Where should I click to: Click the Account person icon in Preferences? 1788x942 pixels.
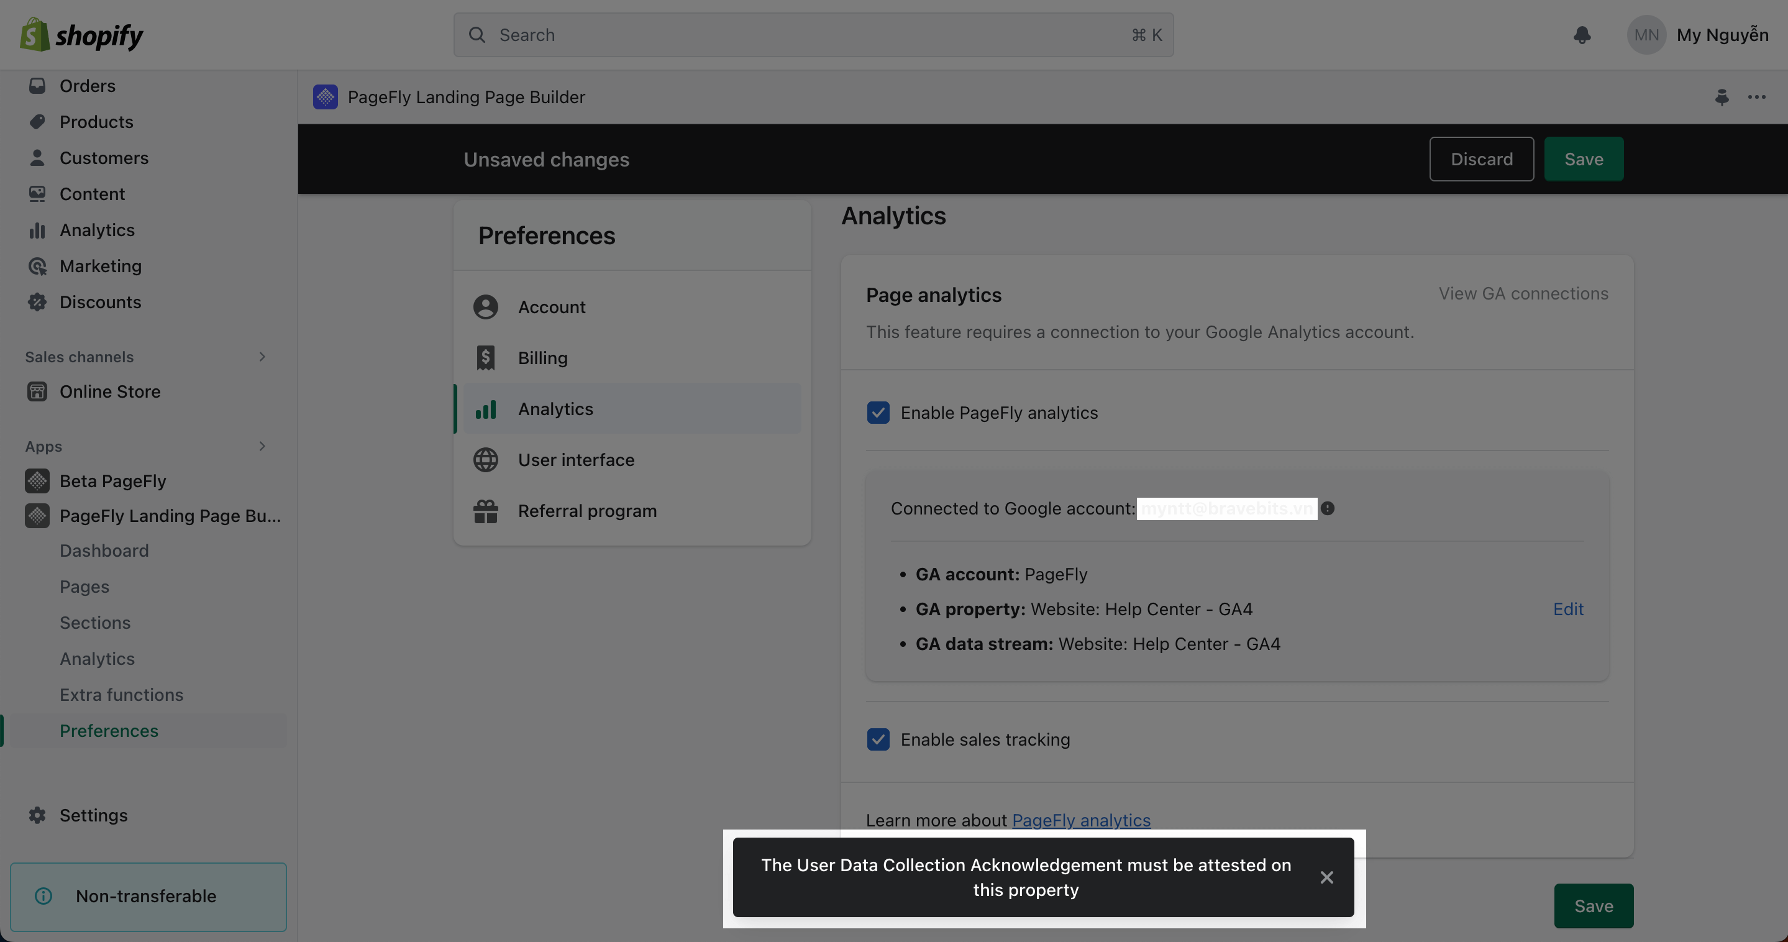tap(486, 307)
